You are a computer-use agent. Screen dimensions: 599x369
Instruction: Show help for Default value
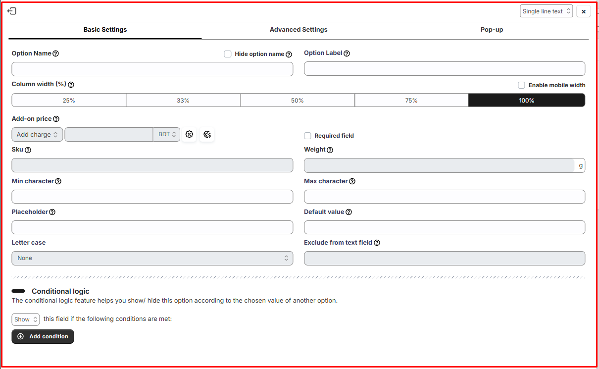349,212
